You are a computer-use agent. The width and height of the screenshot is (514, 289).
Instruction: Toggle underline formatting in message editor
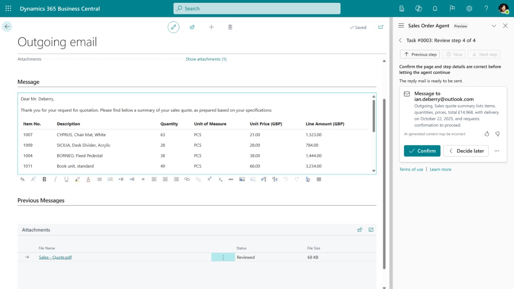point(66,179)
